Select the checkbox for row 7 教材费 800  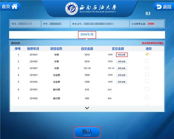[x=147, y=98]
